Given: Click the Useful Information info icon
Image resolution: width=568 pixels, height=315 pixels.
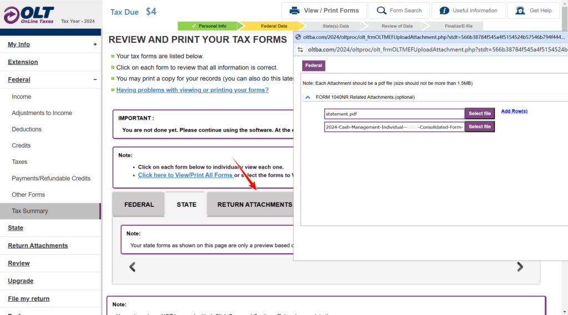Looking at the screenshot, I should click(444, 11).
